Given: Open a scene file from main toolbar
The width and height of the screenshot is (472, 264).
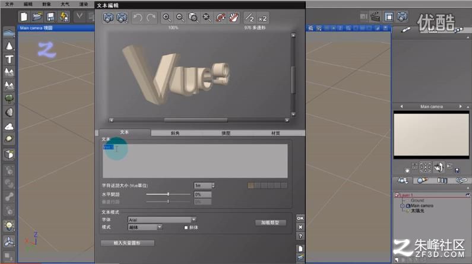Looking at the screenshot, I should (x=37, y=17).
